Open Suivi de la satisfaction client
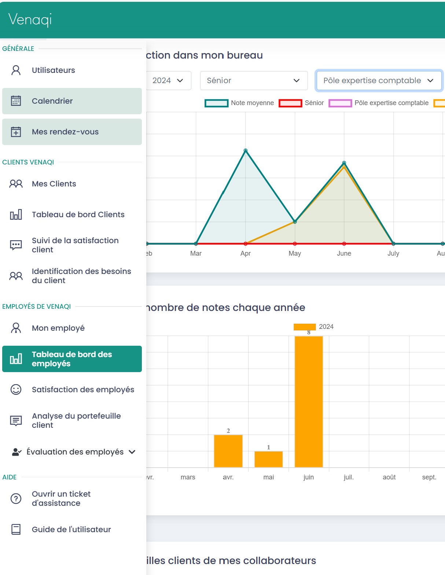 [x=72, y=245]
